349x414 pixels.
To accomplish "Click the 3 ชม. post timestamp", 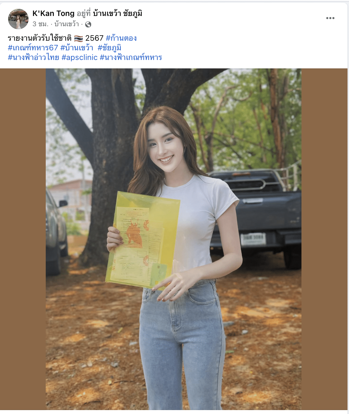I will tap(40, 24).
